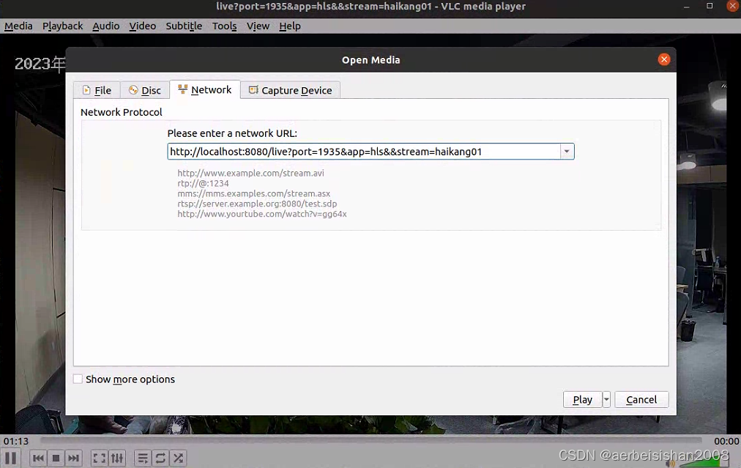Enable Show more options checkbox

tap(78, 379)
